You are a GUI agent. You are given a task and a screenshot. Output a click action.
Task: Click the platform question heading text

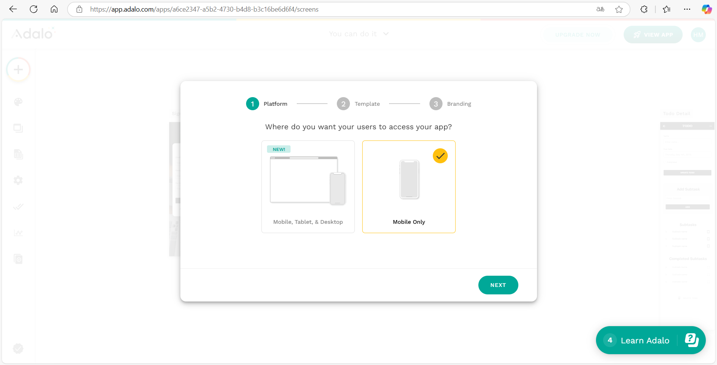click(358, 127)
